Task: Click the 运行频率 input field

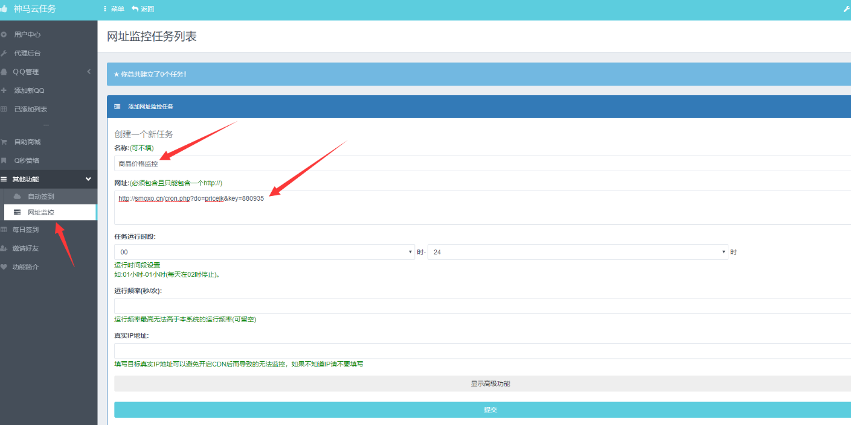Action: 482,306
